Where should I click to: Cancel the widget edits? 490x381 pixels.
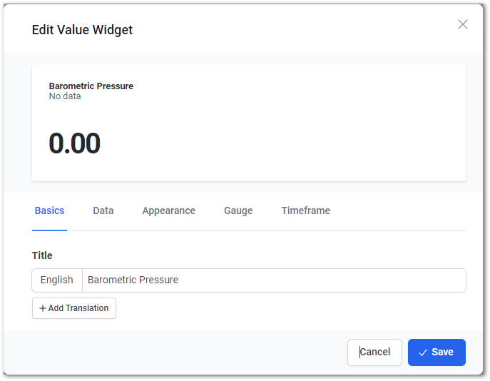point(374,352)
